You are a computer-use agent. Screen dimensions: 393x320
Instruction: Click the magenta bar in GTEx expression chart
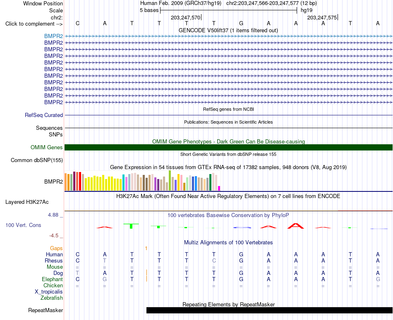pos(219,188)
